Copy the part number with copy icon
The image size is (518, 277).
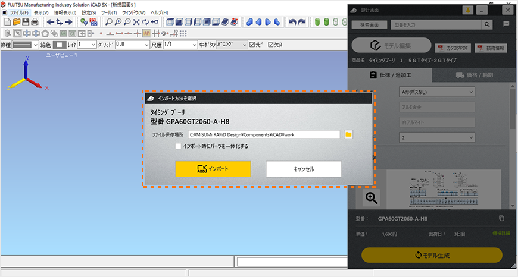click(x=501, y=219)
